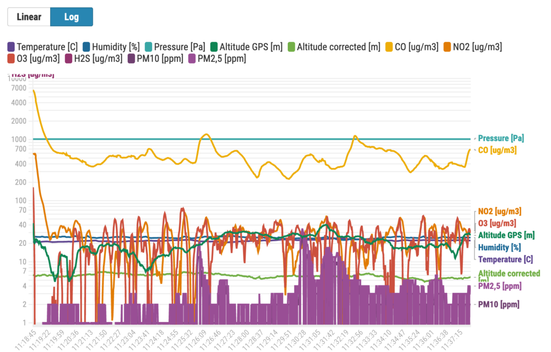Toggle Temperature [C] legend swatch
Viewport: 551px width, 352px height.
(x=11, y=47)
